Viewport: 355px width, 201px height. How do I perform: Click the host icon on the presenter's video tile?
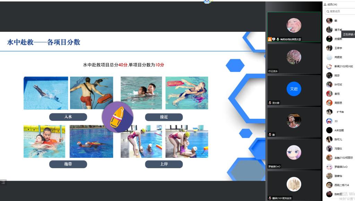pyautogui.click(x=269, y=39)
